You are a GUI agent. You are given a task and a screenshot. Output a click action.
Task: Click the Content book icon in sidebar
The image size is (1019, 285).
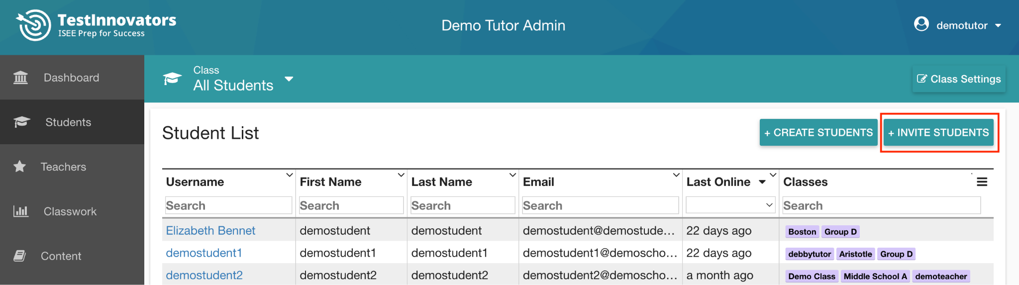coord(20,256)
